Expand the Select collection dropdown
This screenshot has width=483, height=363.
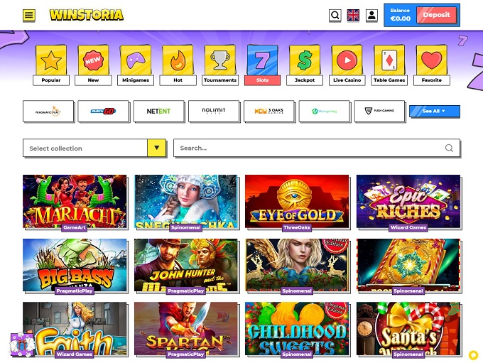(94, 148)
